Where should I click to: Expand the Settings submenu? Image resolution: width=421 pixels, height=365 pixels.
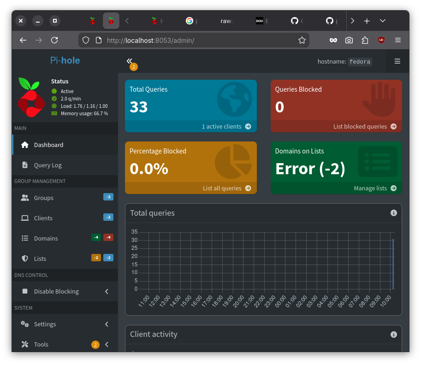[x=107, y=324]
